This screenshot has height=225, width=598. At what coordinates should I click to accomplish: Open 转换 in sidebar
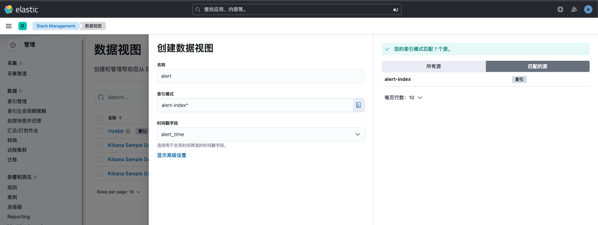(x=12, y=140)
